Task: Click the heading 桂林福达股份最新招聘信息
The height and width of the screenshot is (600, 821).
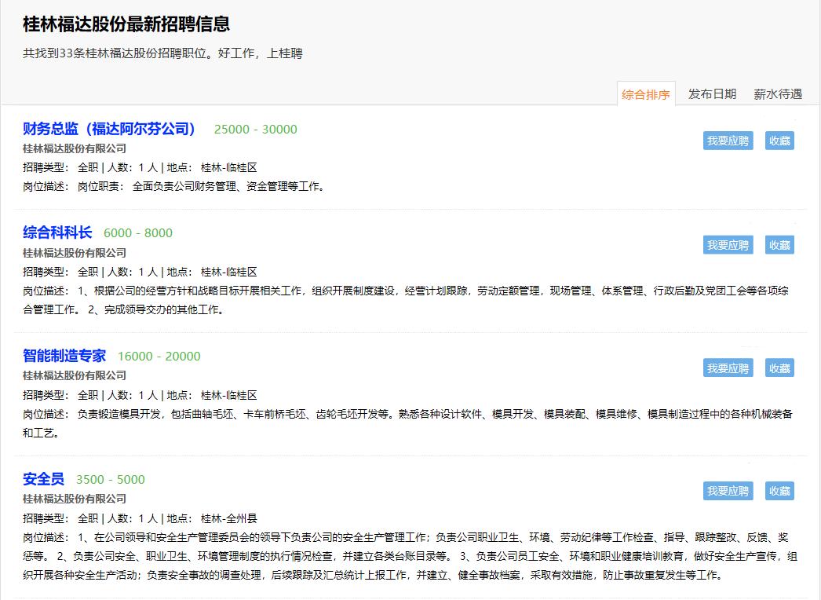Action: pyautogui.click(x=126, y=24)
